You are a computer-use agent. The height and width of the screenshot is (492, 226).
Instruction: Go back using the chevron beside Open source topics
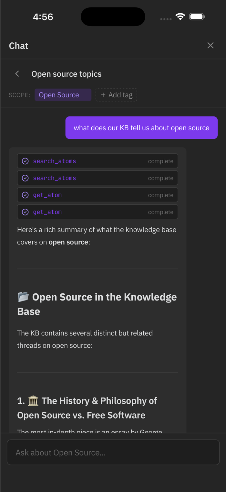(x=17, y=74)
